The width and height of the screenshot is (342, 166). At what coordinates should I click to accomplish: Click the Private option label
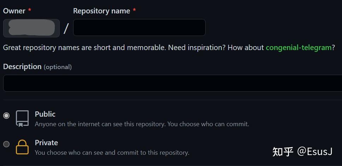[46, 143]
